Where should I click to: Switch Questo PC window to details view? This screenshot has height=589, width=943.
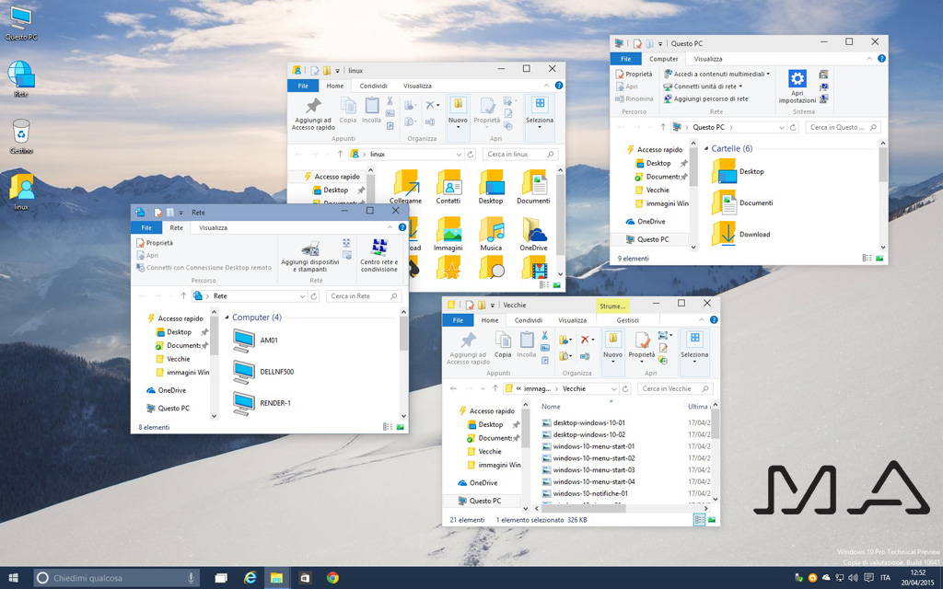click(867, 258)
